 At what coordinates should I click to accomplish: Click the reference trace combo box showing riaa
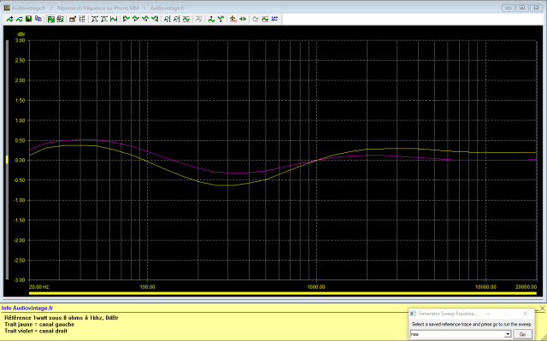pos(461,334)
